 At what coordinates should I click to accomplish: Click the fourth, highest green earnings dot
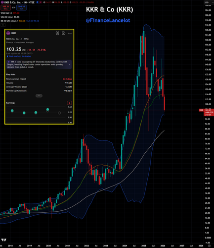pyautogui.click(x=47, y=110)
